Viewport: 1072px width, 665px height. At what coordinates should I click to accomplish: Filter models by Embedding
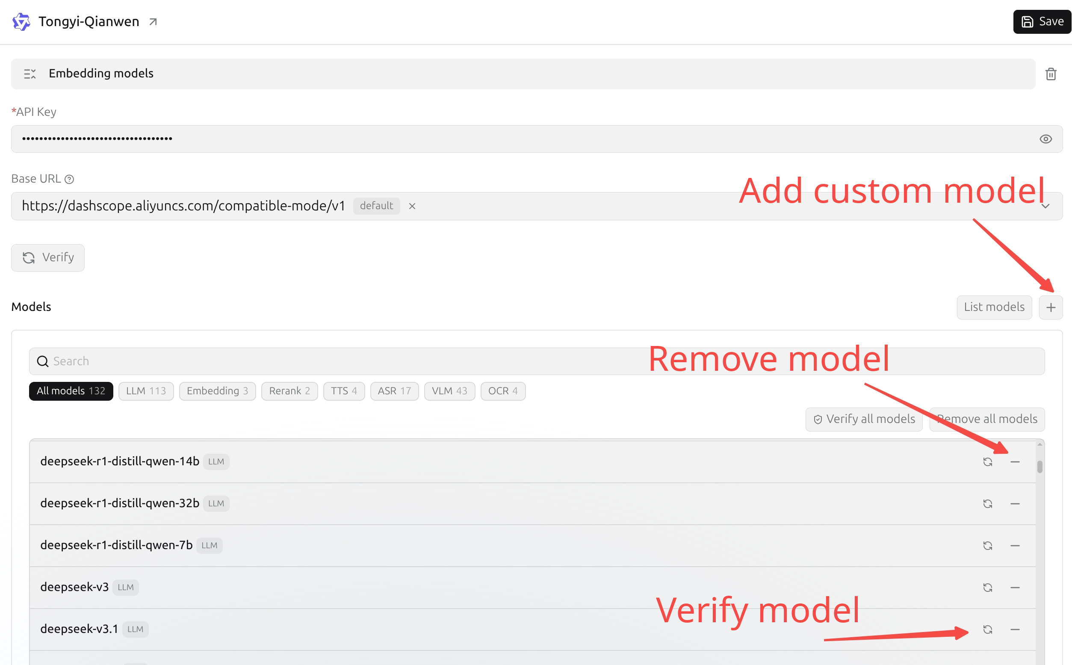(218, 391)
